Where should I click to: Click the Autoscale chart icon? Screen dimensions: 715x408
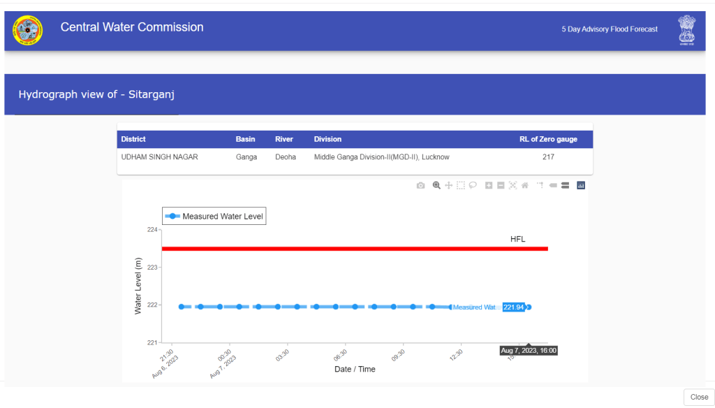[513, 185]
